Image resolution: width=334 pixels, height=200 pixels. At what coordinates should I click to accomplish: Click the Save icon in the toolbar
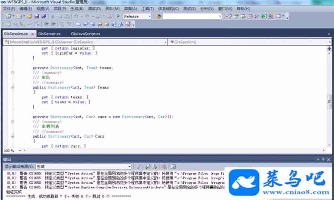[x=36, y=16]
